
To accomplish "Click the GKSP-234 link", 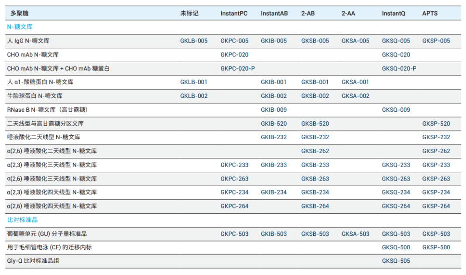I will 436,192.
